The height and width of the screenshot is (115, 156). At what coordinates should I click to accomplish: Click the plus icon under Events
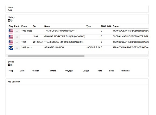click(x=9, y=65)
